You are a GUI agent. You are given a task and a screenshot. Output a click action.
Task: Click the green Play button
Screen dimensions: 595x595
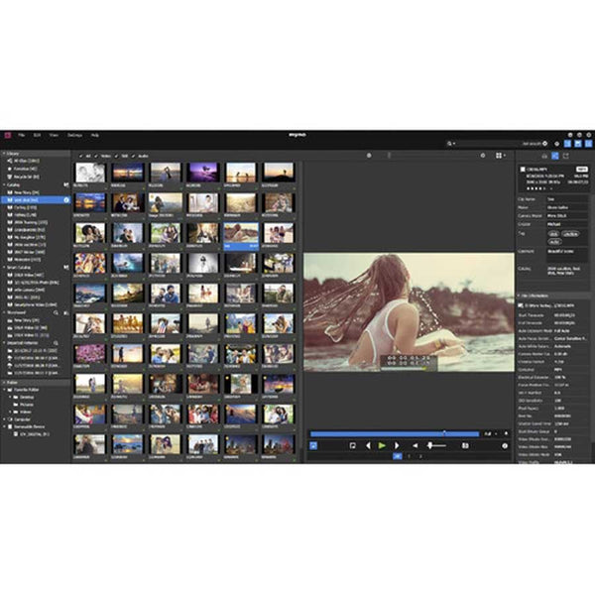point(381,446)
